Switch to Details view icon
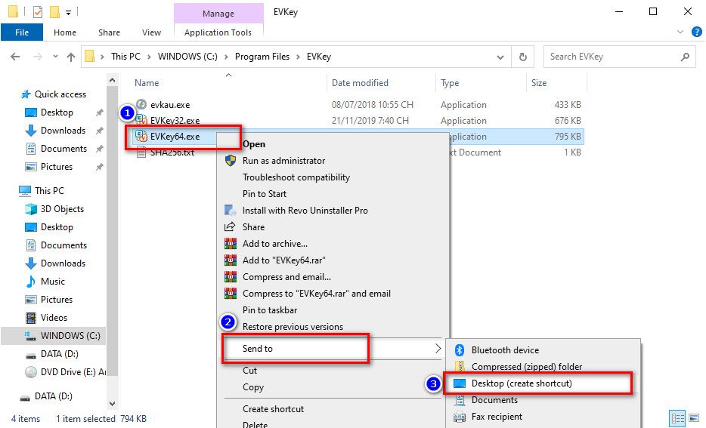 click(677, 418)
